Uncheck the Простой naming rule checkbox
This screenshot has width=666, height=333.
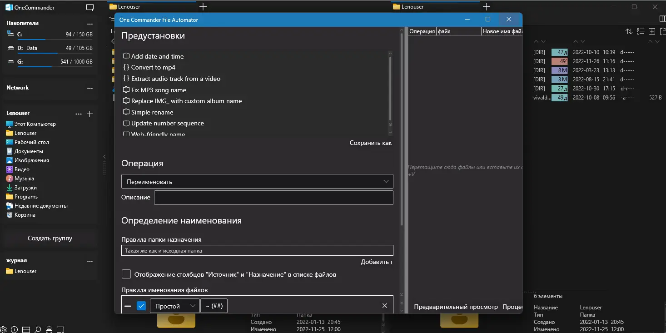[x=141, y=306]
